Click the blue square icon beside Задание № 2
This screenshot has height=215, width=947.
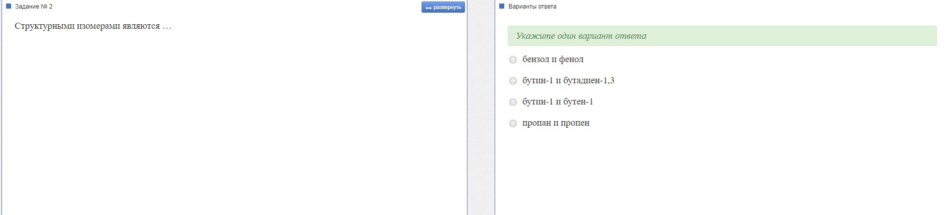tap(8, 7)
